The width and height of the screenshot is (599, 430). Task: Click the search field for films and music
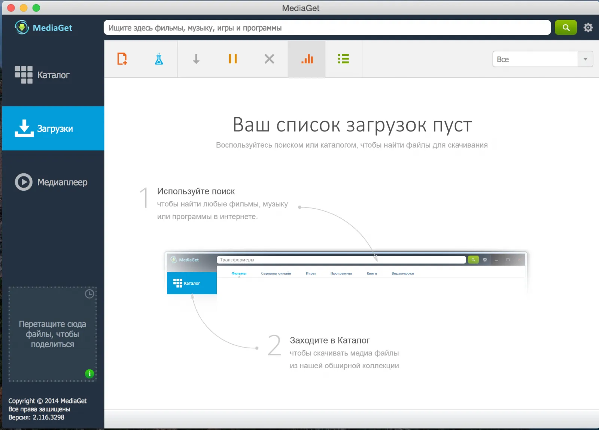pyautogui.click(x=326, y=28)
